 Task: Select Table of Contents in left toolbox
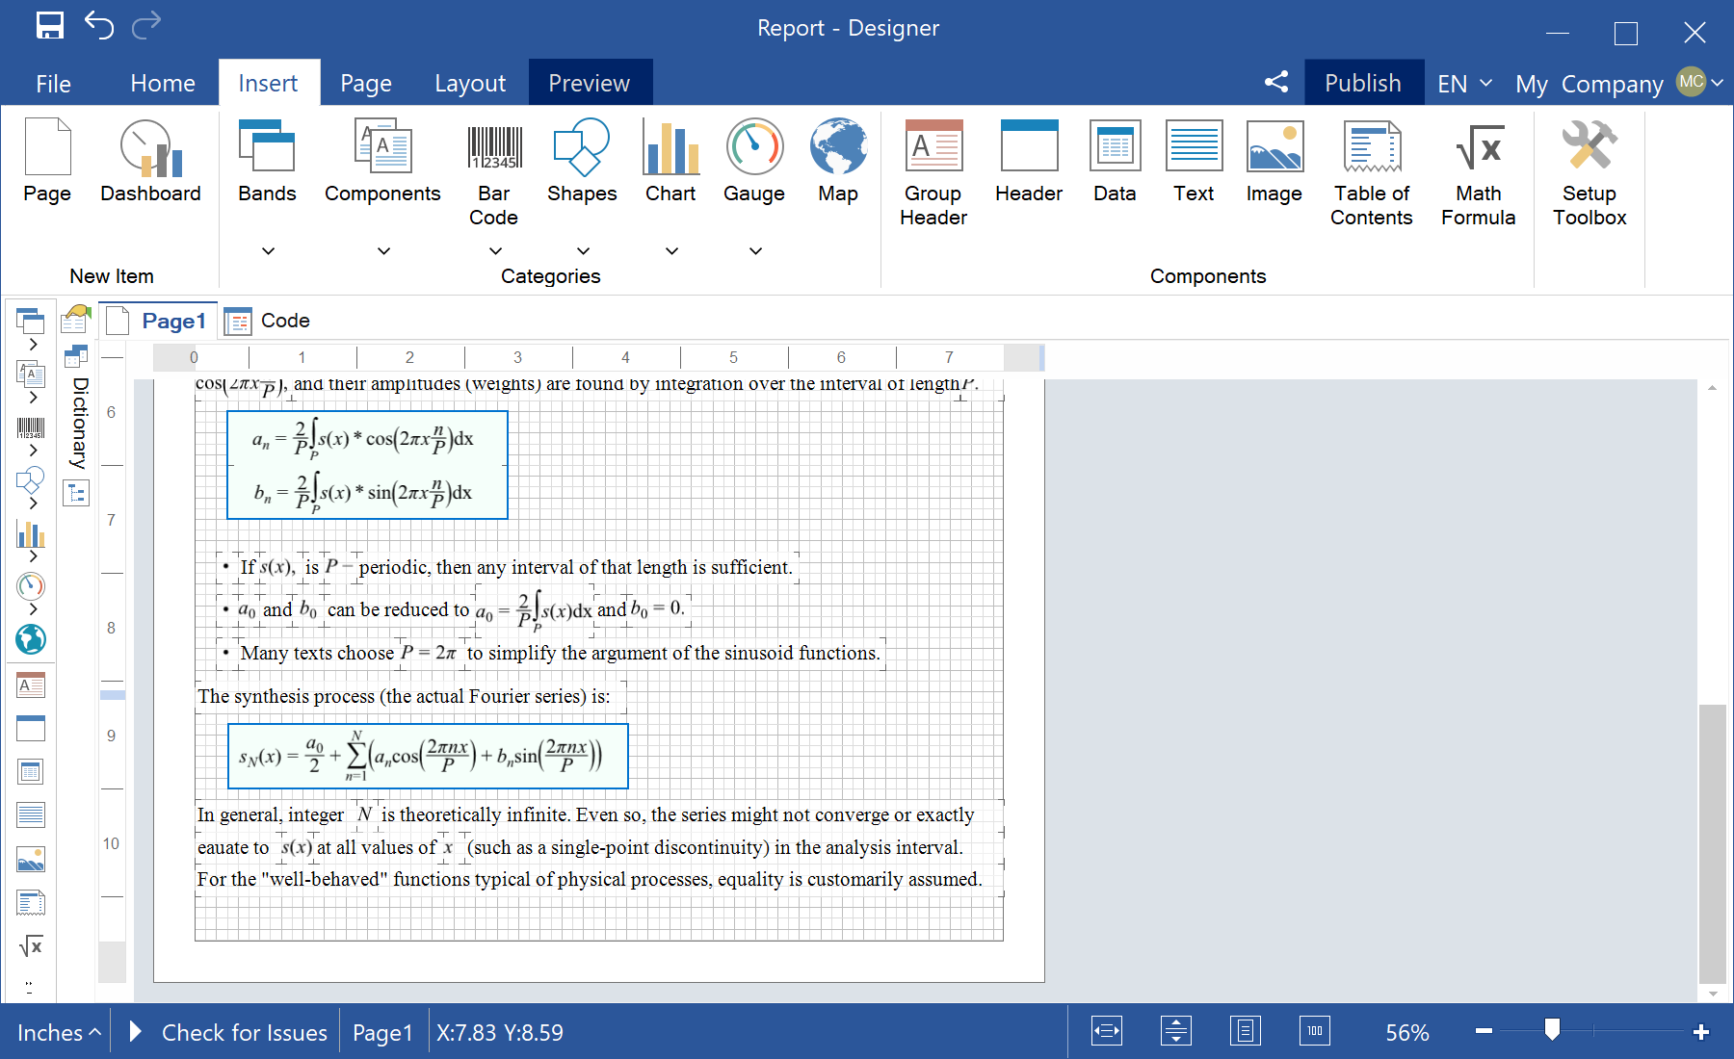coord(31,903)
